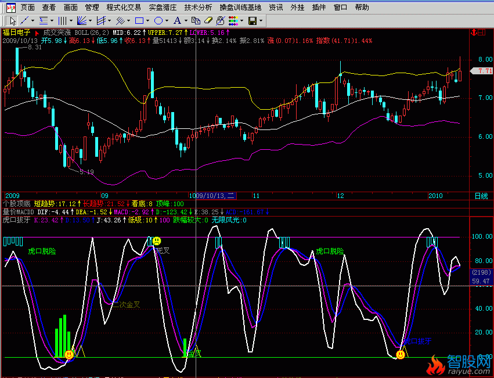
Task: Click the 量价MACDD indicator name
Action: [18, 212]
